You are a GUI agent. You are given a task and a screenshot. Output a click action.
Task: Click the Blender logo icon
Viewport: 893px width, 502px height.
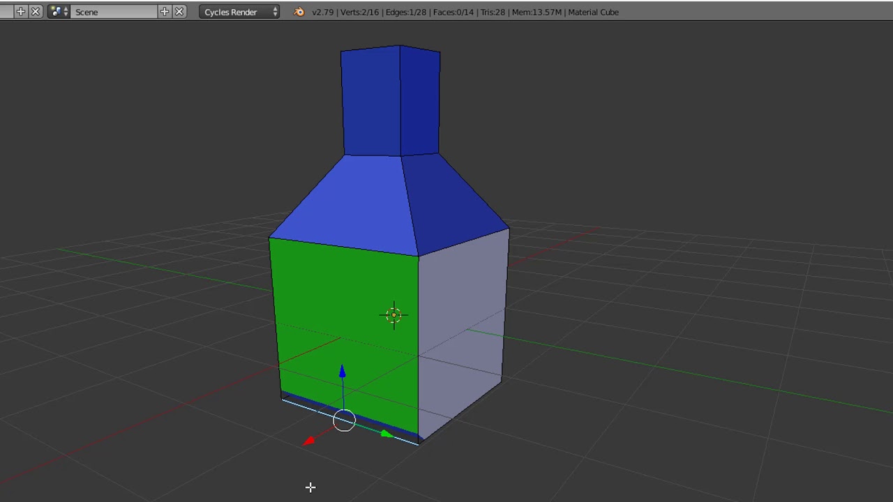click(299, 12)
